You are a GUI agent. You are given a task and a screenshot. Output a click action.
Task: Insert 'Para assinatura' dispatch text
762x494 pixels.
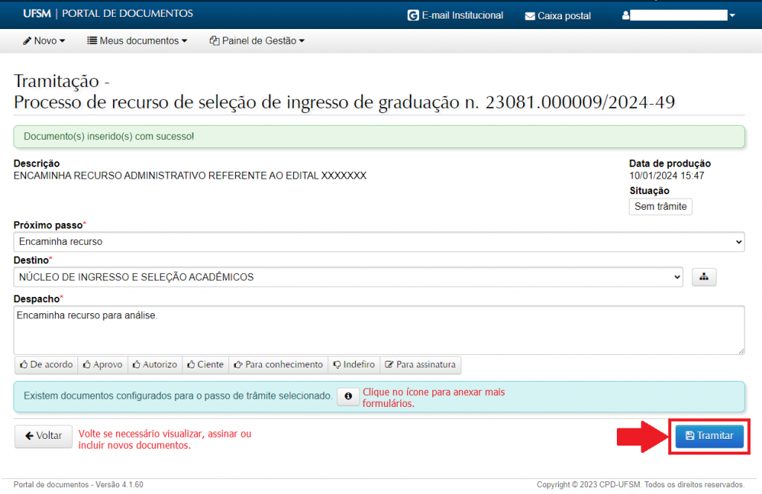tap(420, 365)
